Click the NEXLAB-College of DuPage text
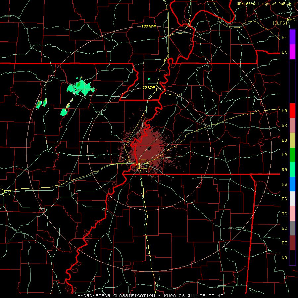This screenshot has height=298, width=298. (264, 4)
